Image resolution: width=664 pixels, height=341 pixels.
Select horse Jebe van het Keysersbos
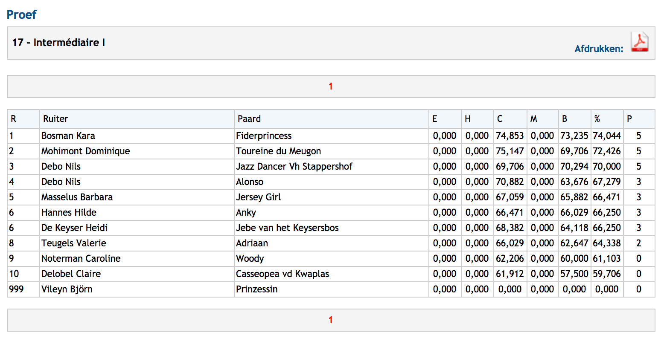pyautogui.click(x=287, y=228)
